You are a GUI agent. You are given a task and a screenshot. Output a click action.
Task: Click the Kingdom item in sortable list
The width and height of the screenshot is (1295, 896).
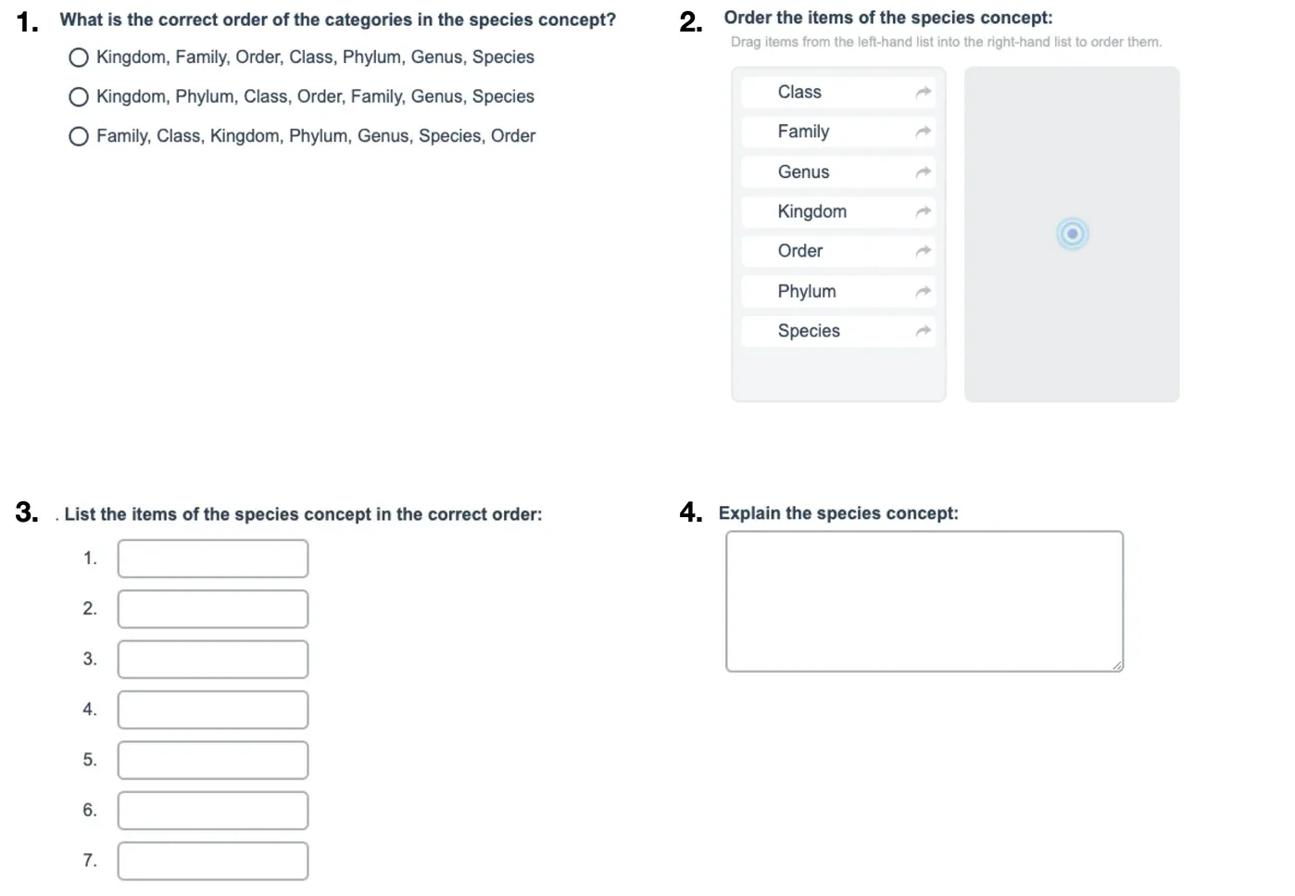[x=838, y=211]
